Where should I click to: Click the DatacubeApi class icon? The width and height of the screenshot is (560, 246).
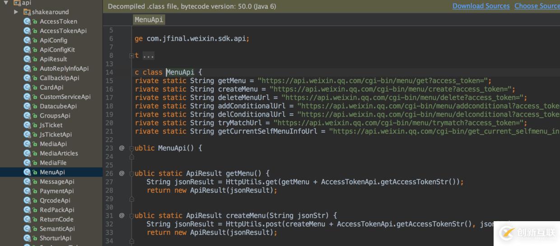coord(27,106)
